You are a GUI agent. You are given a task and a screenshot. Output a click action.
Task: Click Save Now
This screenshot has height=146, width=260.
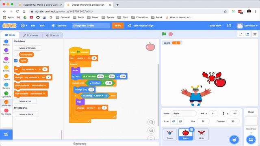click(x=215, y=26)
